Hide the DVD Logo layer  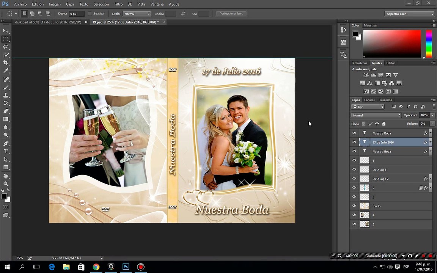[354, 169]
